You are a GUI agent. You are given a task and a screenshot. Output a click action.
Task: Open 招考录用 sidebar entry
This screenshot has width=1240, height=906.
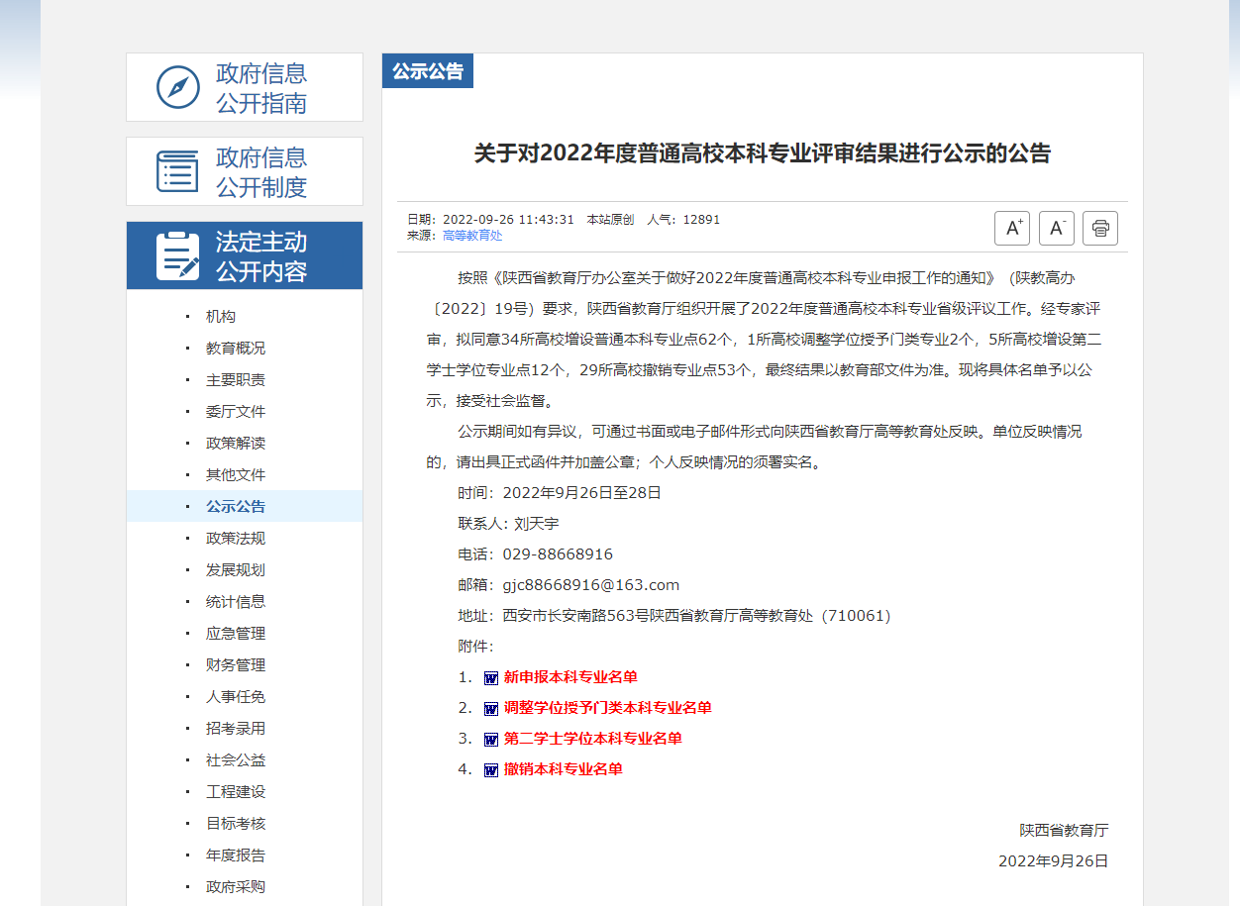tap(236, 729)
